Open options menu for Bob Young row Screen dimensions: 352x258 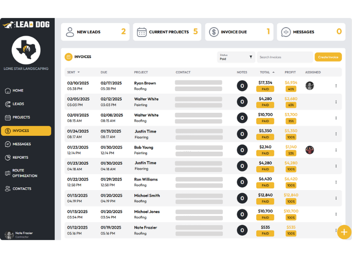pos(336,150)
